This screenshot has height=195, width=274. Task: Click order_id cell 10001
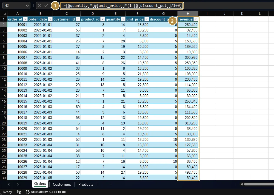(18, 25)
